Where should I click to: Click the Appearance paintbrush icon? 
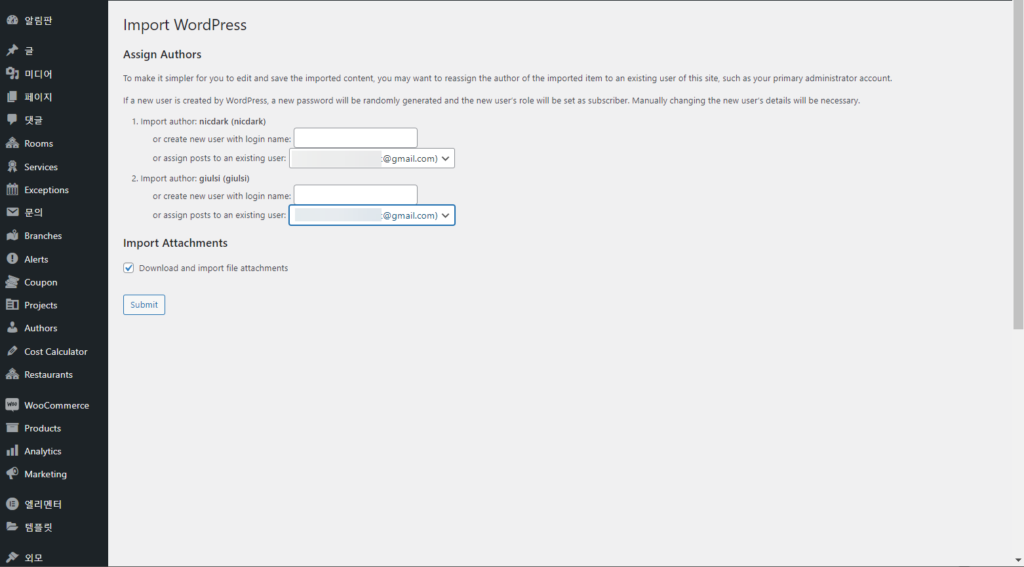(x=12, y=558)
